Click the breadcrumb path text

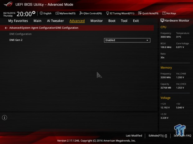coord(44,28)
